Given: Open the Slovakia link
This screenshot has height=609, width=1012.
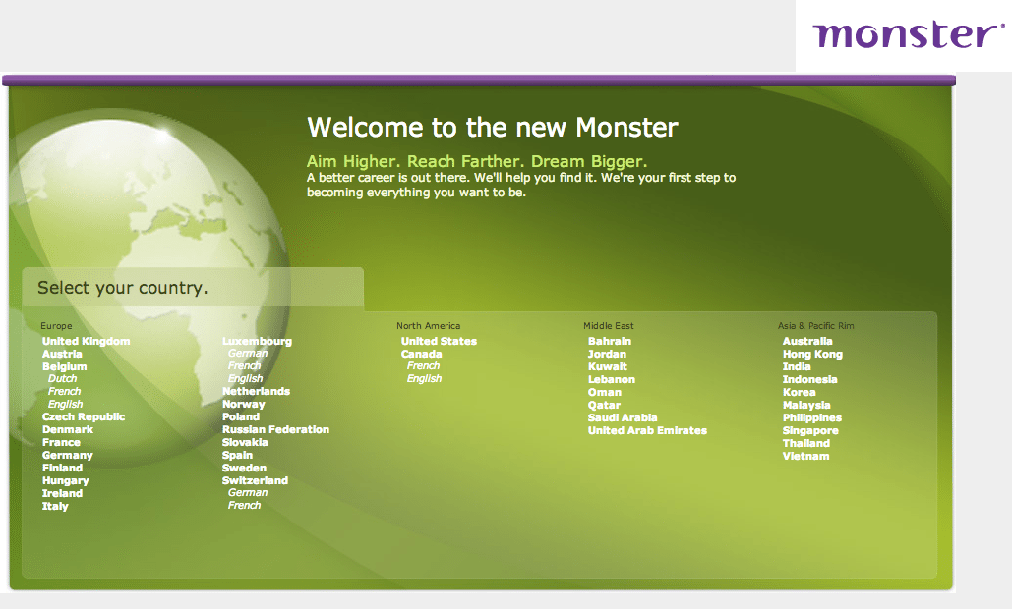Looking at the screenshot, I should [245, 443].
